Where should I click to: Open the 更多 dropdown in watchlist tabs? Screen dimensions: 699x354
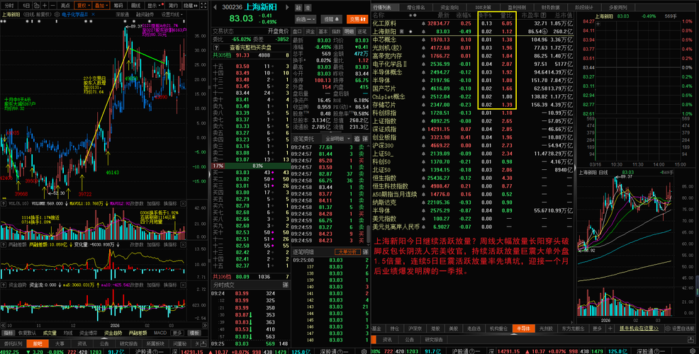[598, 329]
